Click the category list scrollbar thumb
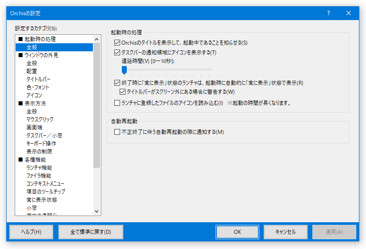Image resolution: width=366 pixels, height=249 pixels. [97, 105]
